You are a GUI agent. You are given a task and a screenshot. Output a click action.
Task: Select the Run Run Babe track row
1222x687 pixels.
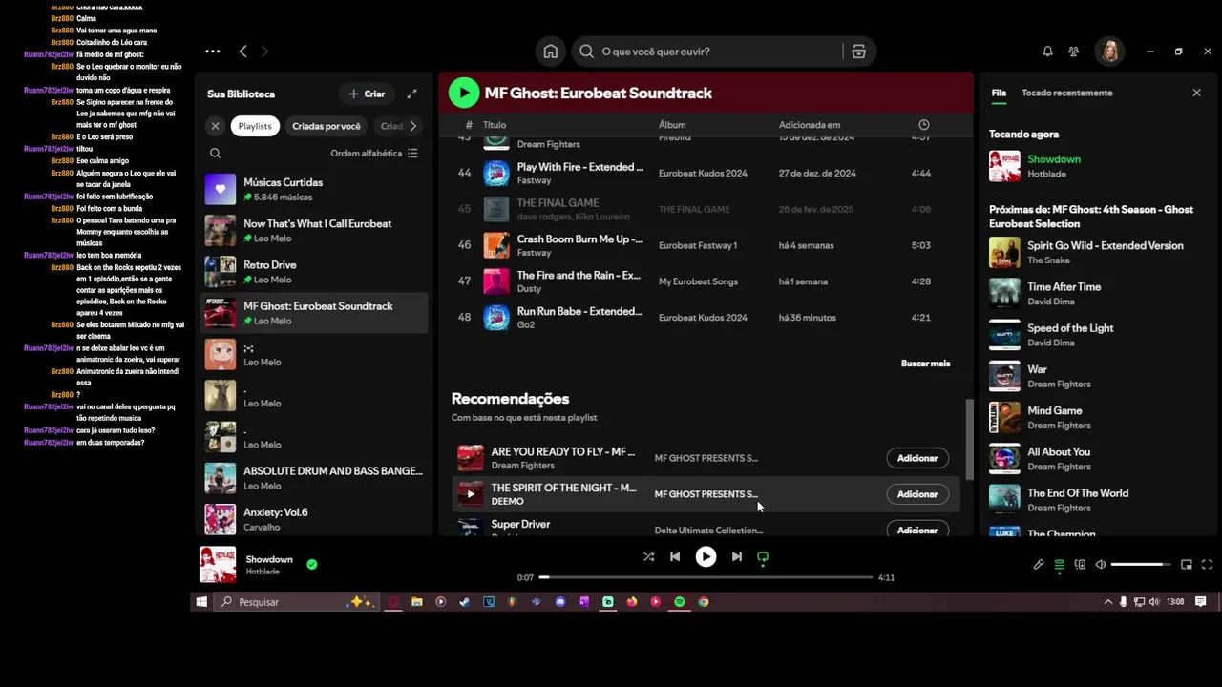pyautogui.click(x=706, y=318)
